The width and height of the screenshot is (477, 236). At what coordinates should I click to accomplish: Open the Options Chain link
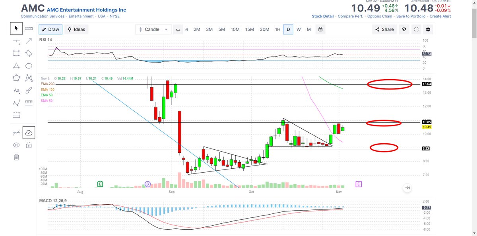point(379,16)
